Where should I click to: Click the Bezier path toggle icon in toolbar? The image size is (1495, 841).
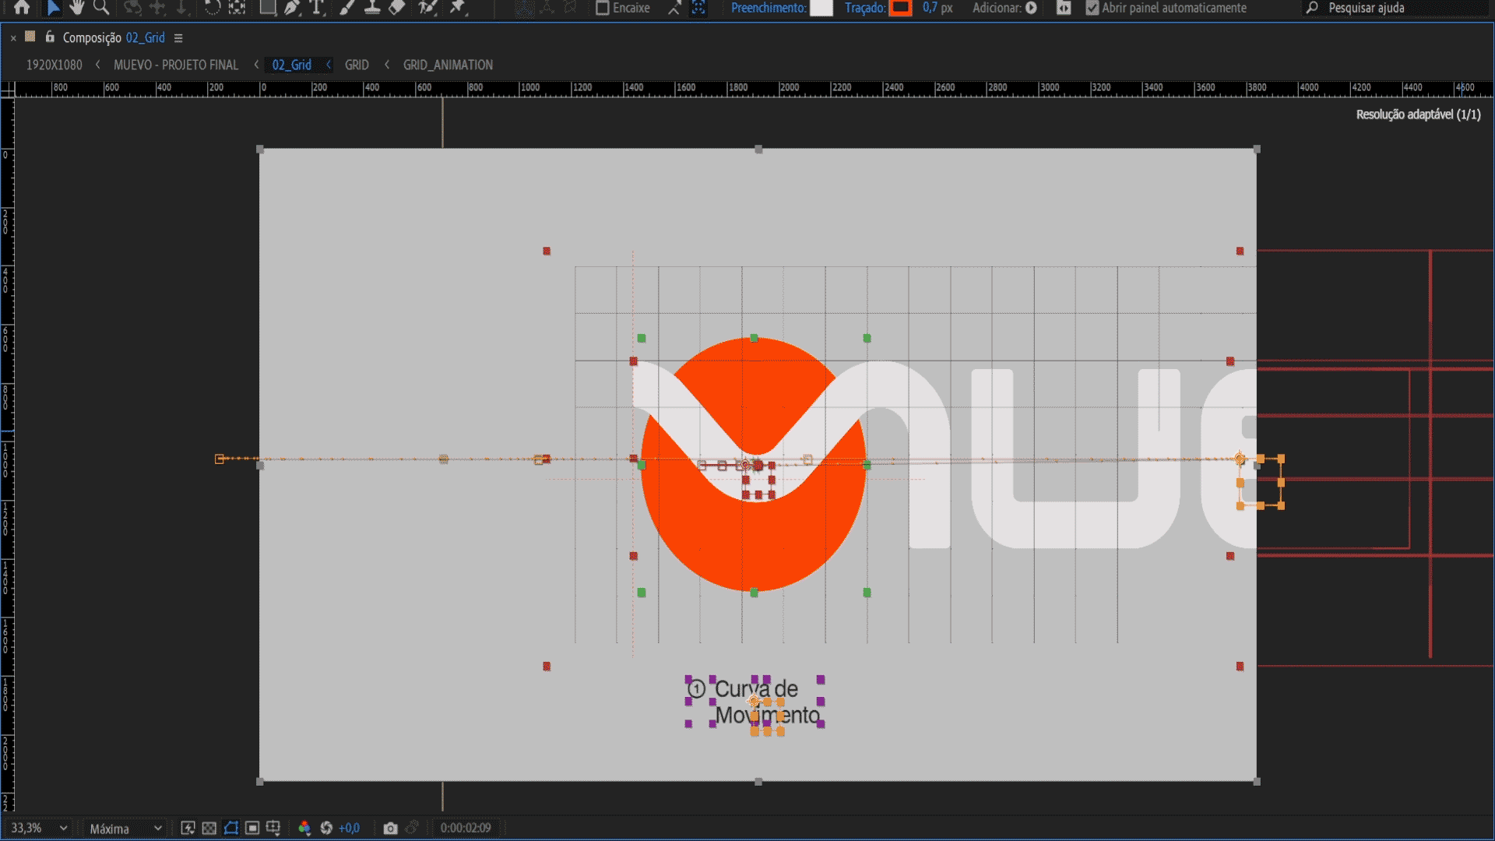[x=1064, y=8]
